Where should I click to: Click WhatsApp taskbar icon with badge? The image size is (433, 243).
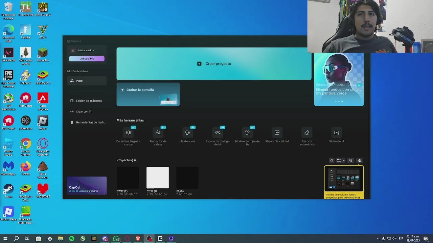(116, 239)
